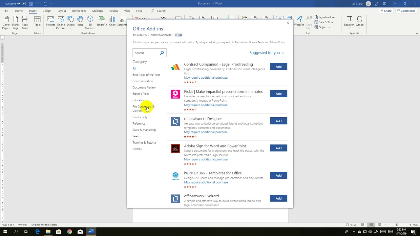Expand the Object dropdown arrow

point(329,27)
